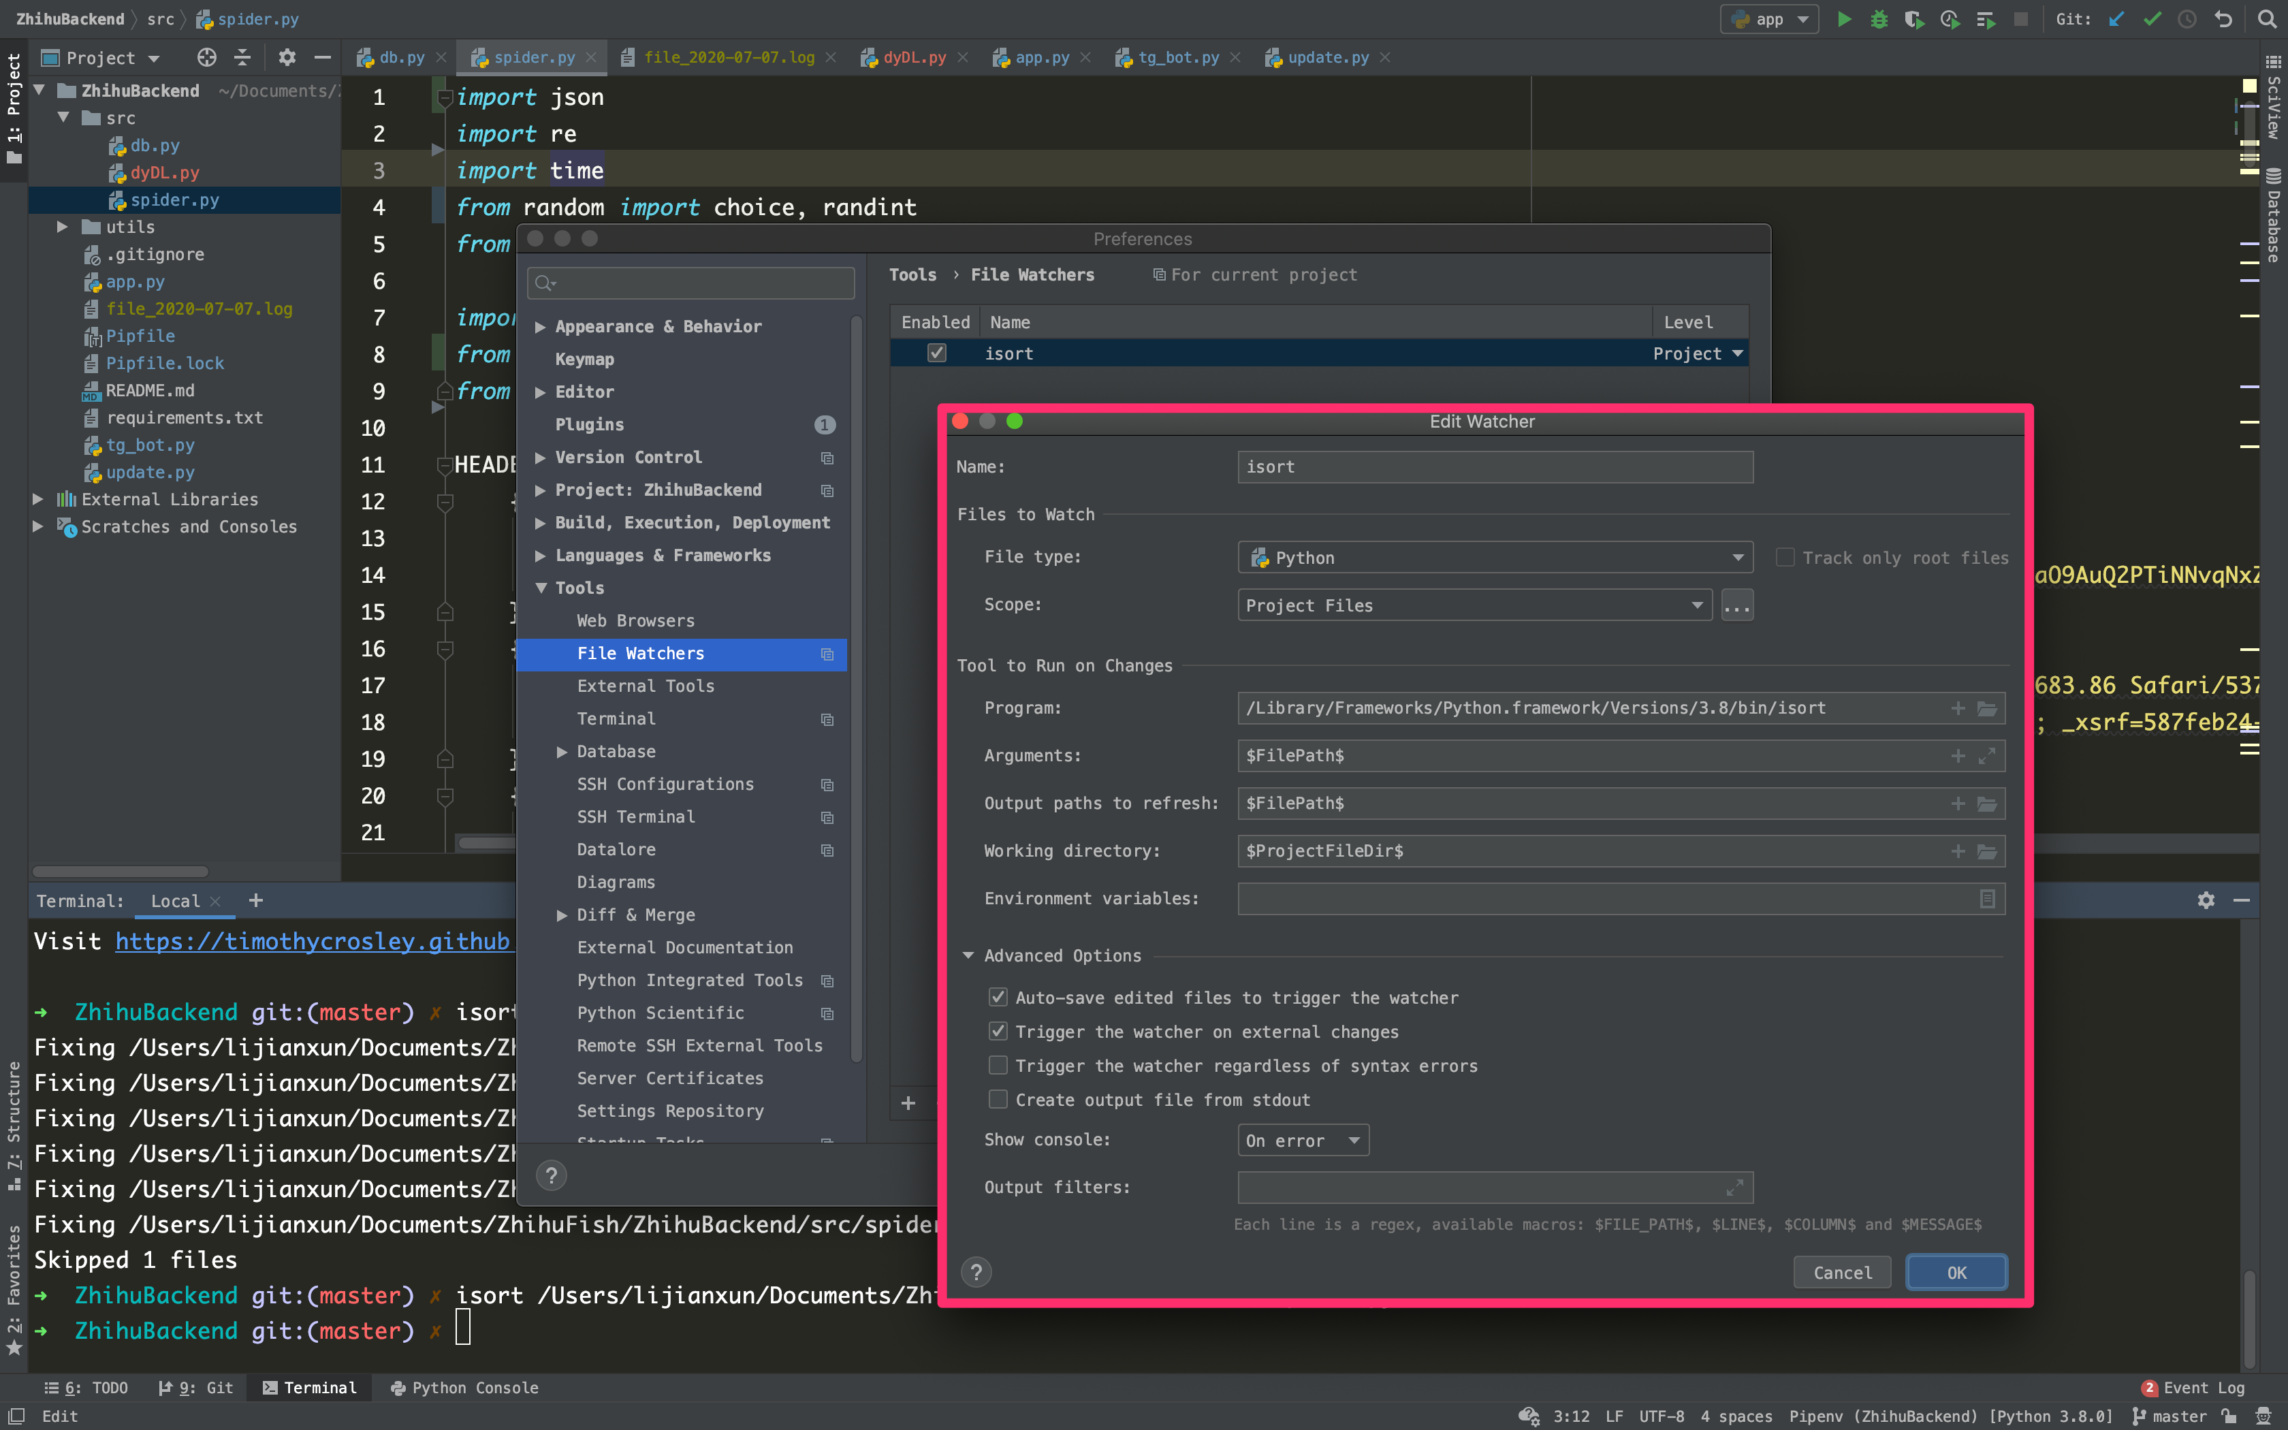Open the Search Everywhere magnifier icon
The height and width of the screenshot is (1430, 2288).
click(2266, 19)
